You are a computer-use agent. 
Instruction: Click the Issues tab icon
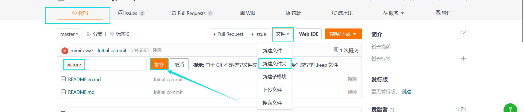(x=121, y=13)
